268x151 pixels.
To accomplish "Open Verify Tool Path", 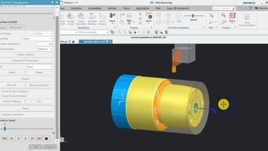I will point(81,19).
